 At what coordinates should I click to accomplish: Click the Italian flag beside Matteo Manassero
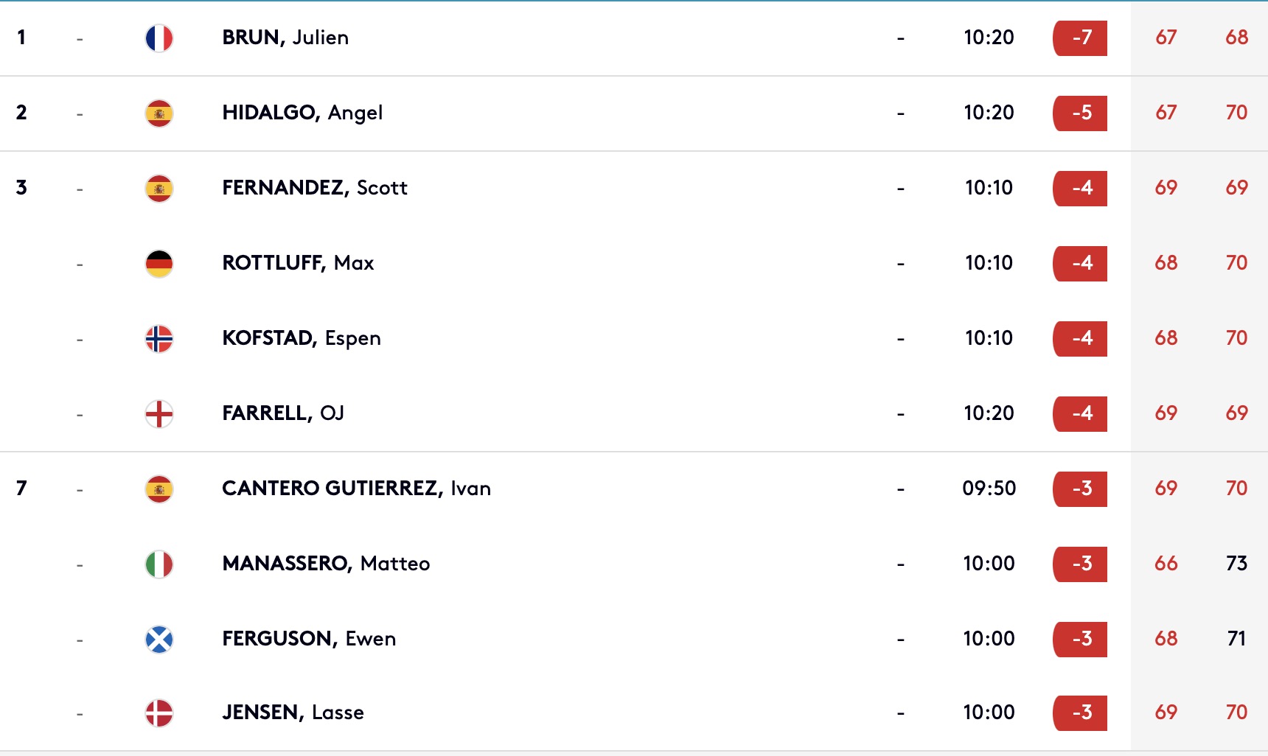pos(159,564)
